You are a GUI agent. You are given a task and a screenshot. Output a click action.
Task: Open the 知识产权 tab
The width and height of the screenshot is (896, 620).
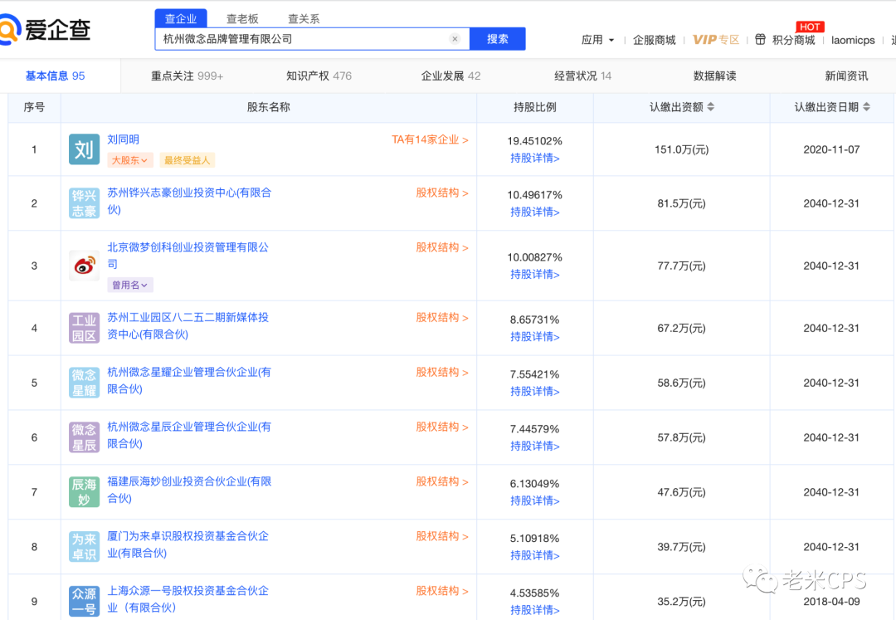(319, 76)
